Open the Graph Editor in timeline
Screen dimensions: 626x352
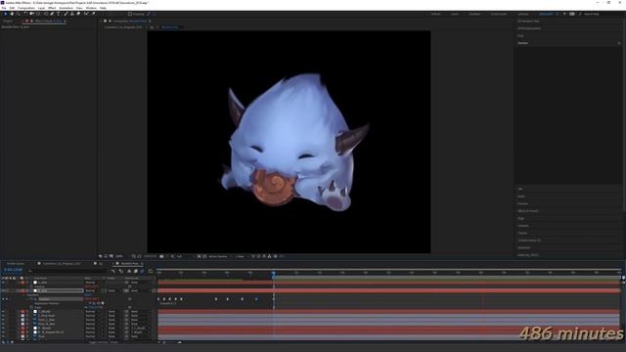pos(150,271)
